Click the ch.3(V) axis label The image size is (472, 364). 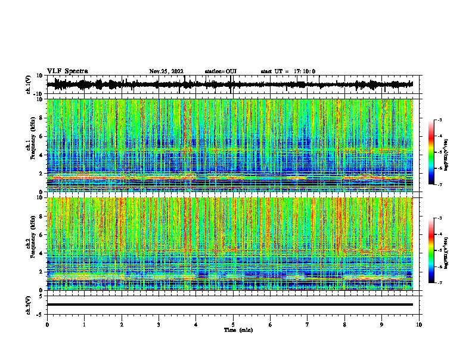coord(29,305)
